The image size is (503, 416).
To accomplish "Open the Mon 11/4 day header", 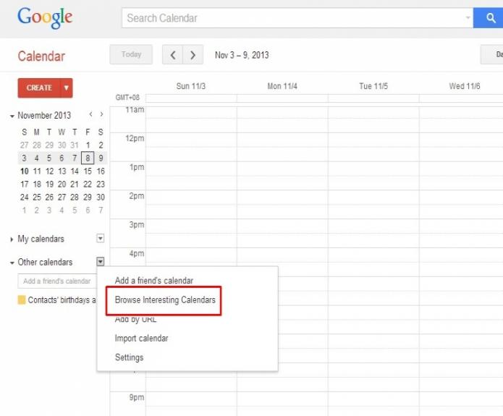I will 282,86.
